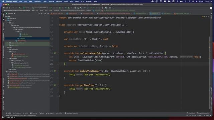Click the Open file toolbar icon

click(x=4, y=8)
